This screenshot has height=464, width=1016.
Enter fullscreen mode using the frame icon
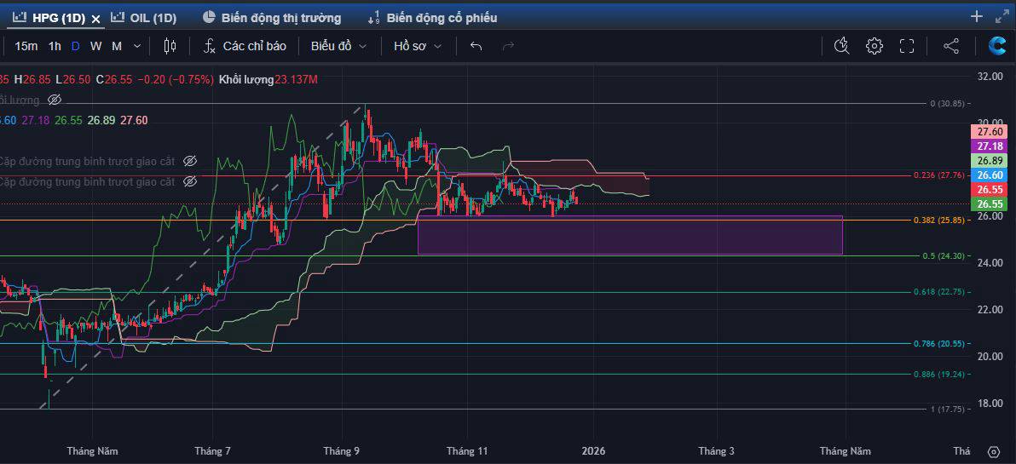[x=907, y=46]
